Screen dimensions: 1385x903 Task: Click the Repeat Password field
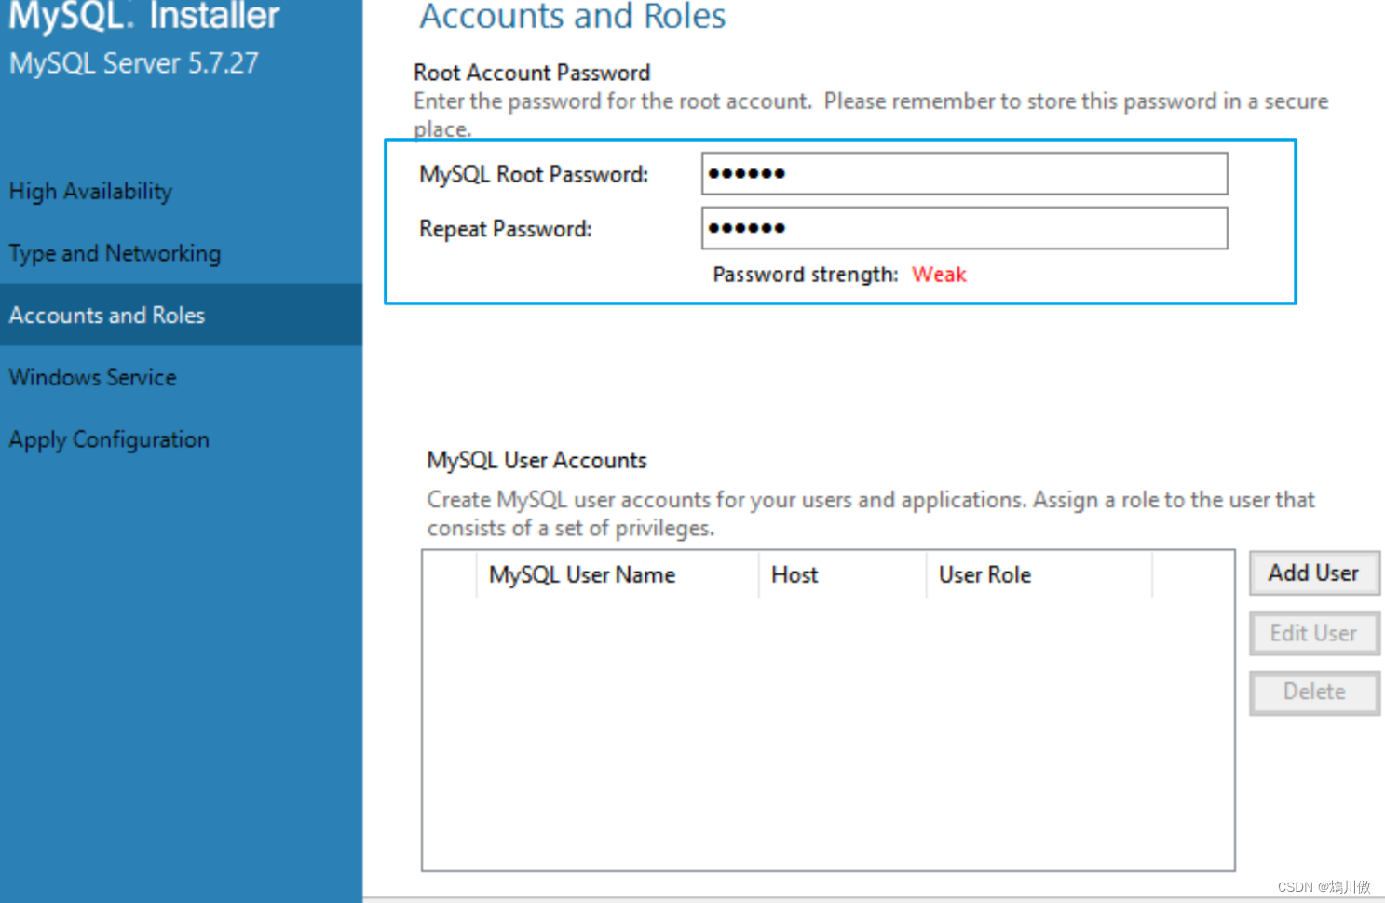964,228
